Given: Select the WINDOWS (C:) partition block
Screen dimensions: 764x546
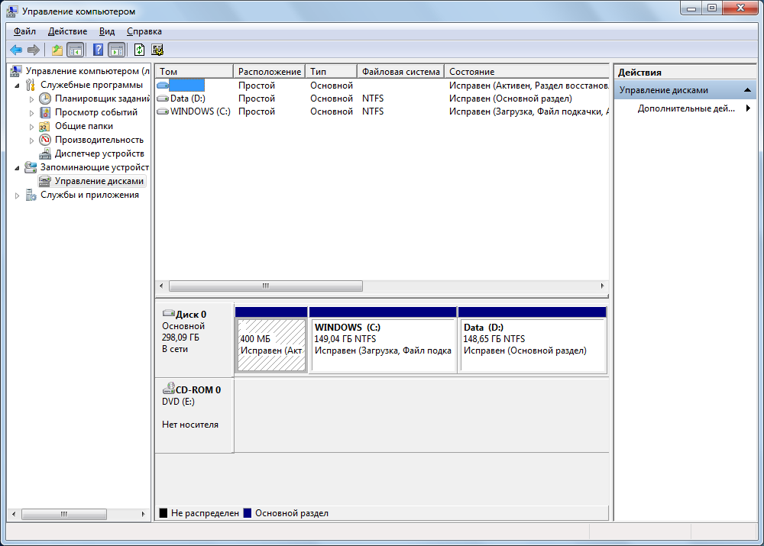Looking at the screenshot, I should [x=383, y=345].
